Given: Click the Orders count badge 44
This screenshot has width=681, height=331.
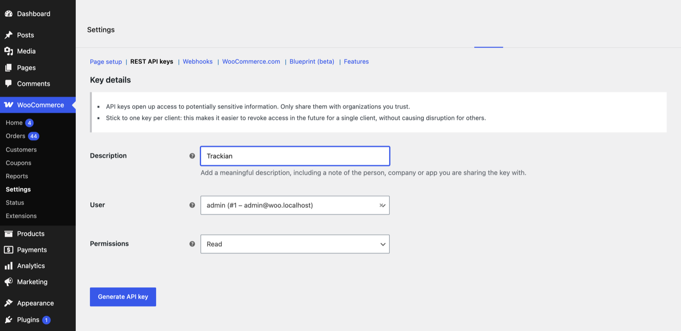Looking at the screenshot, I should [x=34, y=136].
